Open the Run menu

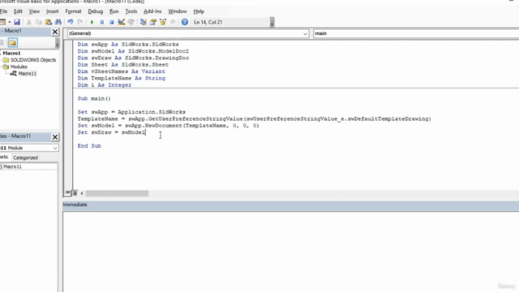(x=114, y=11)
